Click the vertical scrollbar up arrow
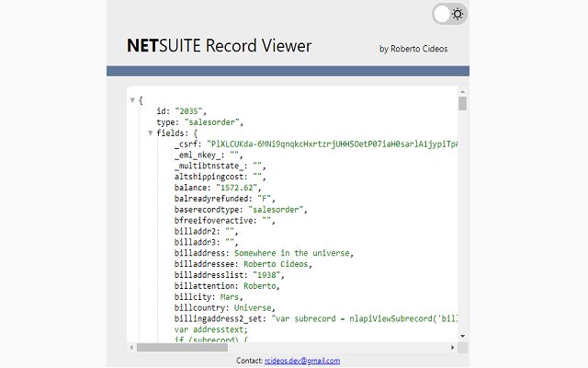The width and height of the screenshot is (588, 368). tap(462, 92)
